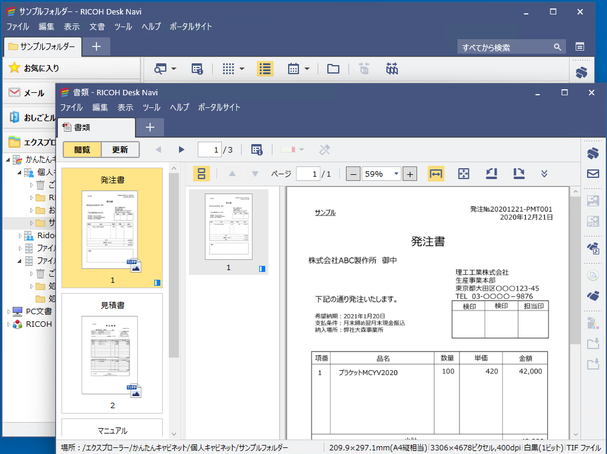Click PDF conversion icon in right sidebar

593,221
